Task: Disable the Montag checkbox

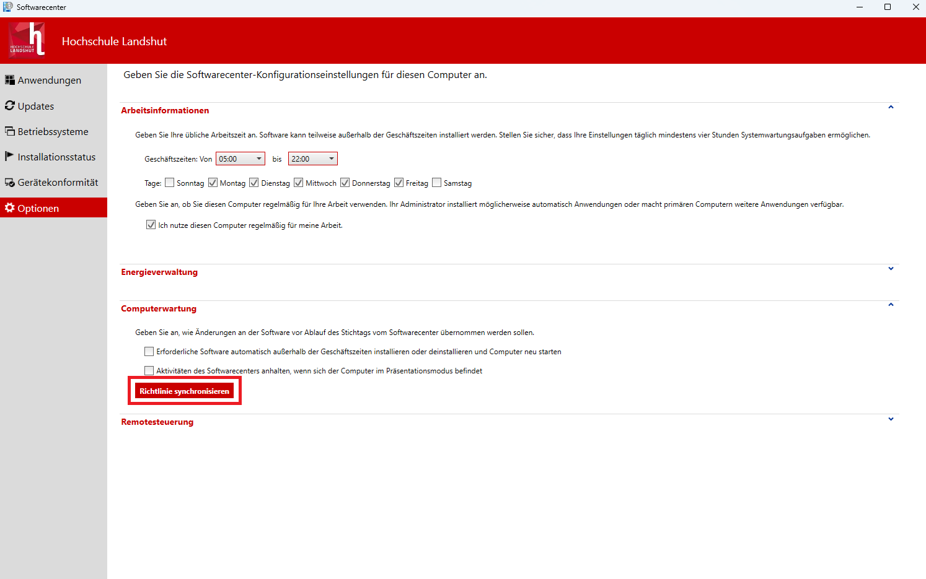Action: pos(211,182)
